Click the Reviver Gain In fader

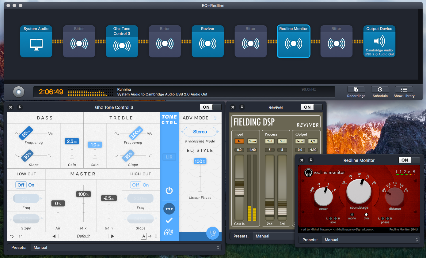[239, 187]
